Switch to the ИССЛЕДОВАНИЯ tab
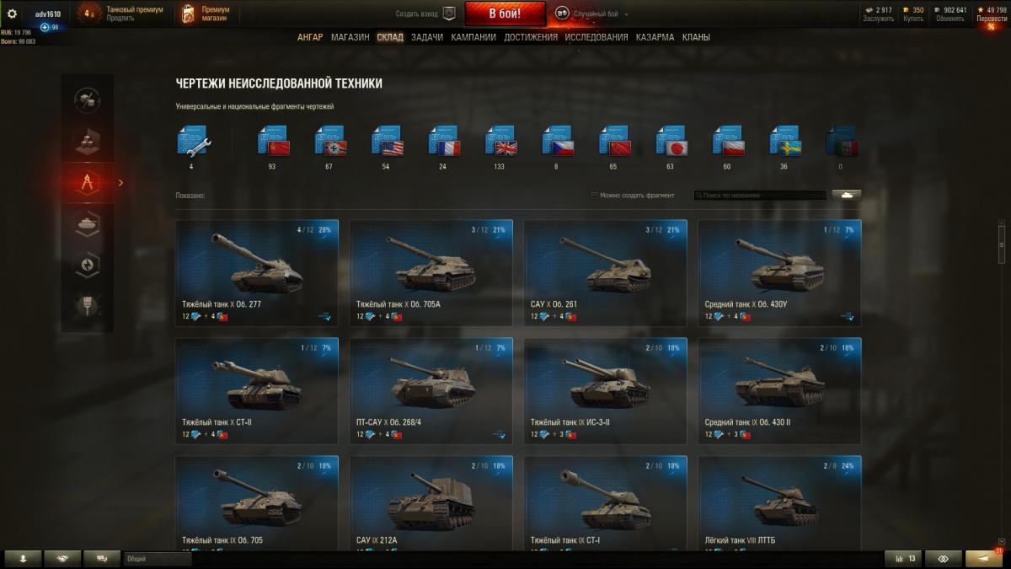The width and height of the screenshot is (1011, 569). click(x=596, y=37)
